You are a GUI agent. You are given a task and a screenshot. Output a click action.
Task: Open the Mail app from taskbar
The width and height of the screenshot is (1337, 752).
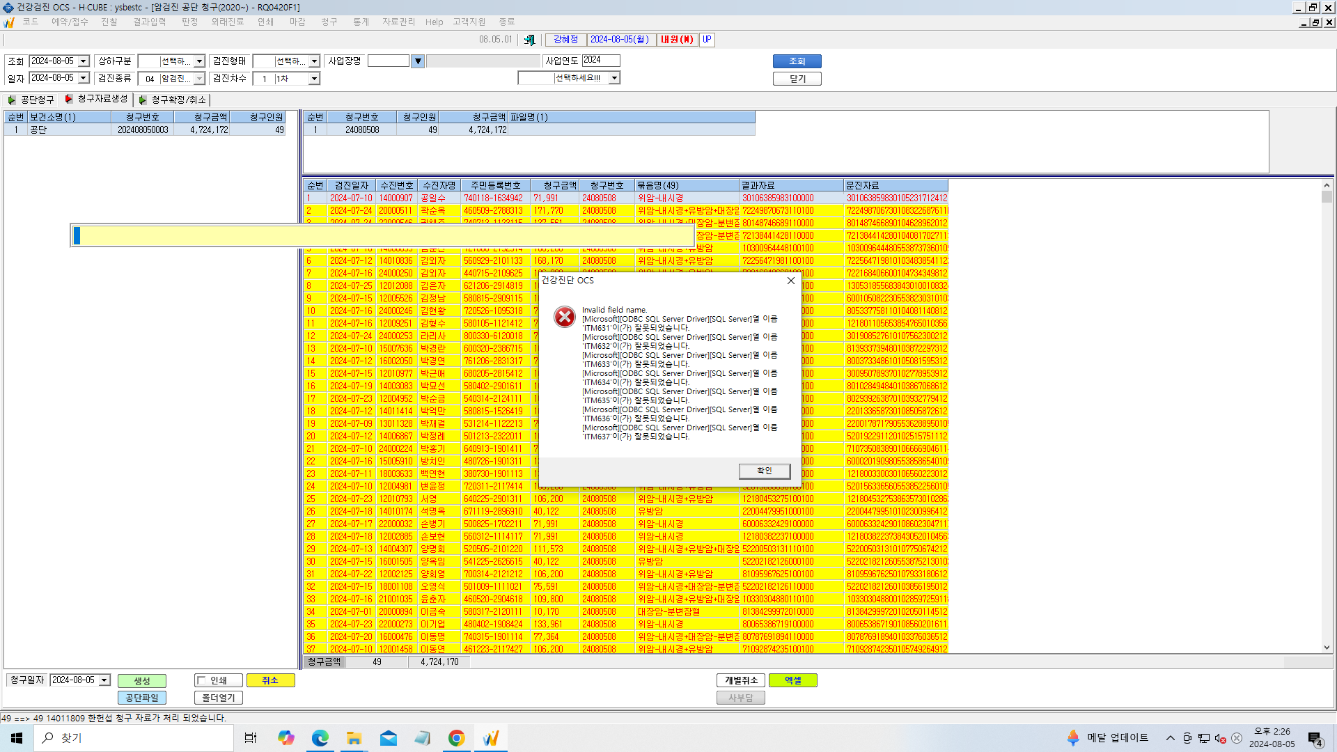click(388, 738)
